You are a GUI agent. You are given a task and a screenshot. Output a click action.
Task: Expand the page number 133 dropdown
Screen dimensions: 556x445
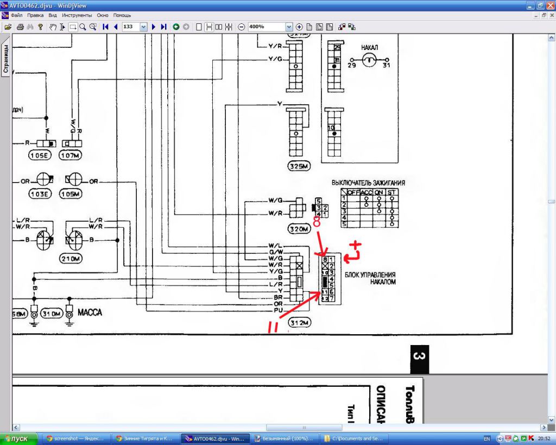[143, 27]
